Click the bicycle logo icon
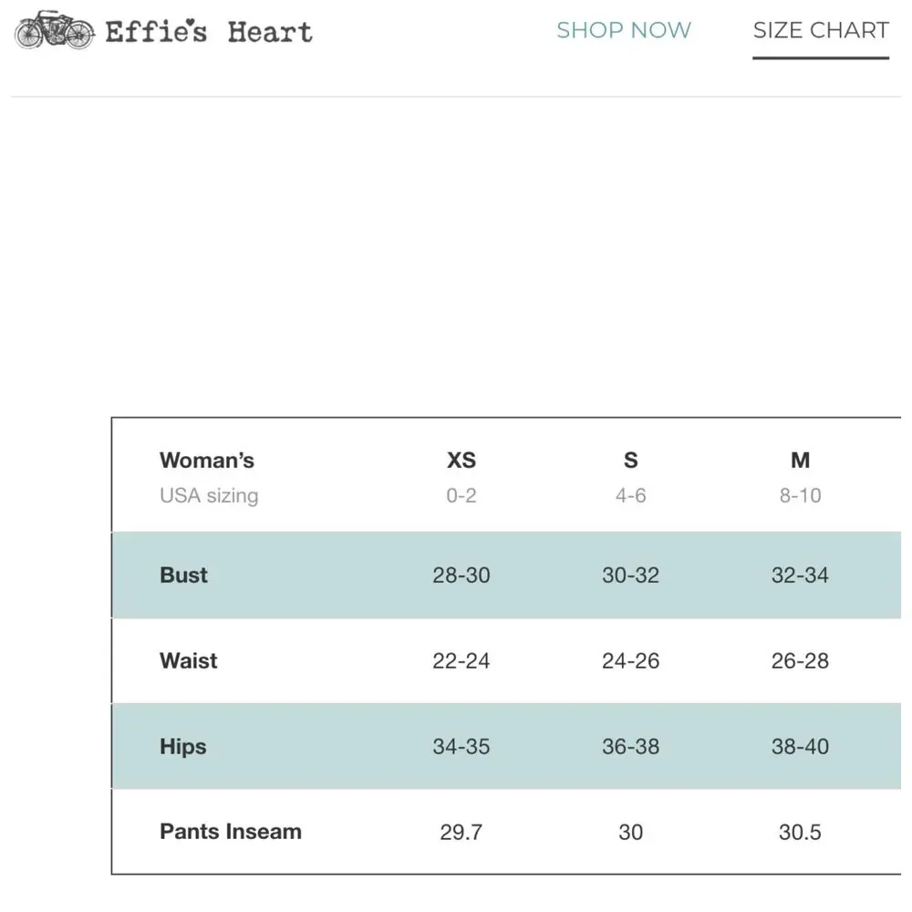The width and height of the screenshot is (912, 912). (x=55, y=31)
